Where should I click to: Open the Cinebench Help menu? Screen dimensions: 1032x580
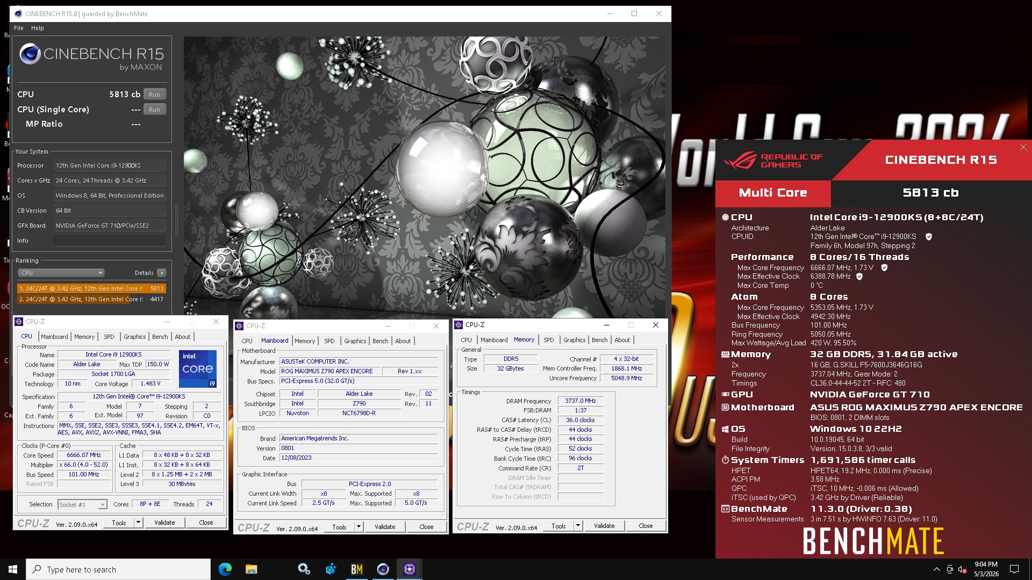click(38, 28)
